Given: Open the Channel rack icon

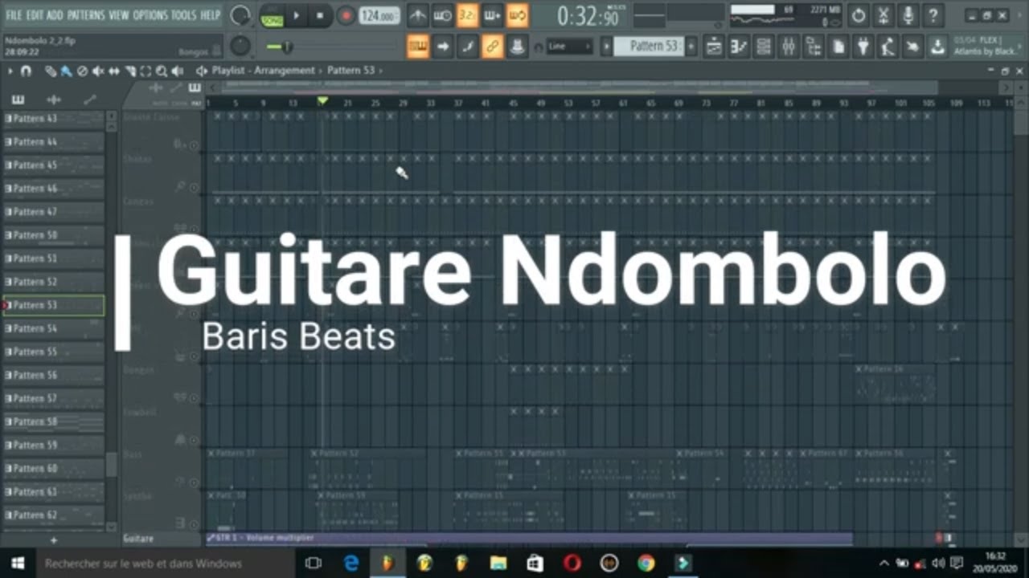Looking at the screenshot, I should tap(764, 47).
